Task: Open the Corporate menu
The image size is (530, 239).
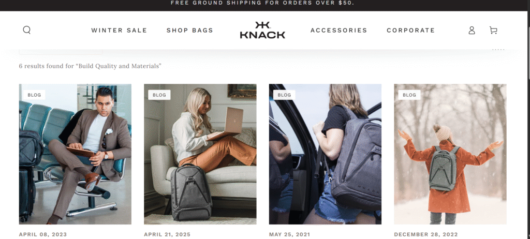Action: pyautogui.click(x=410, y=31)
